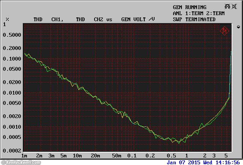
Task: Click the GEN VOLT /V axis title
Action: [138, 19]
